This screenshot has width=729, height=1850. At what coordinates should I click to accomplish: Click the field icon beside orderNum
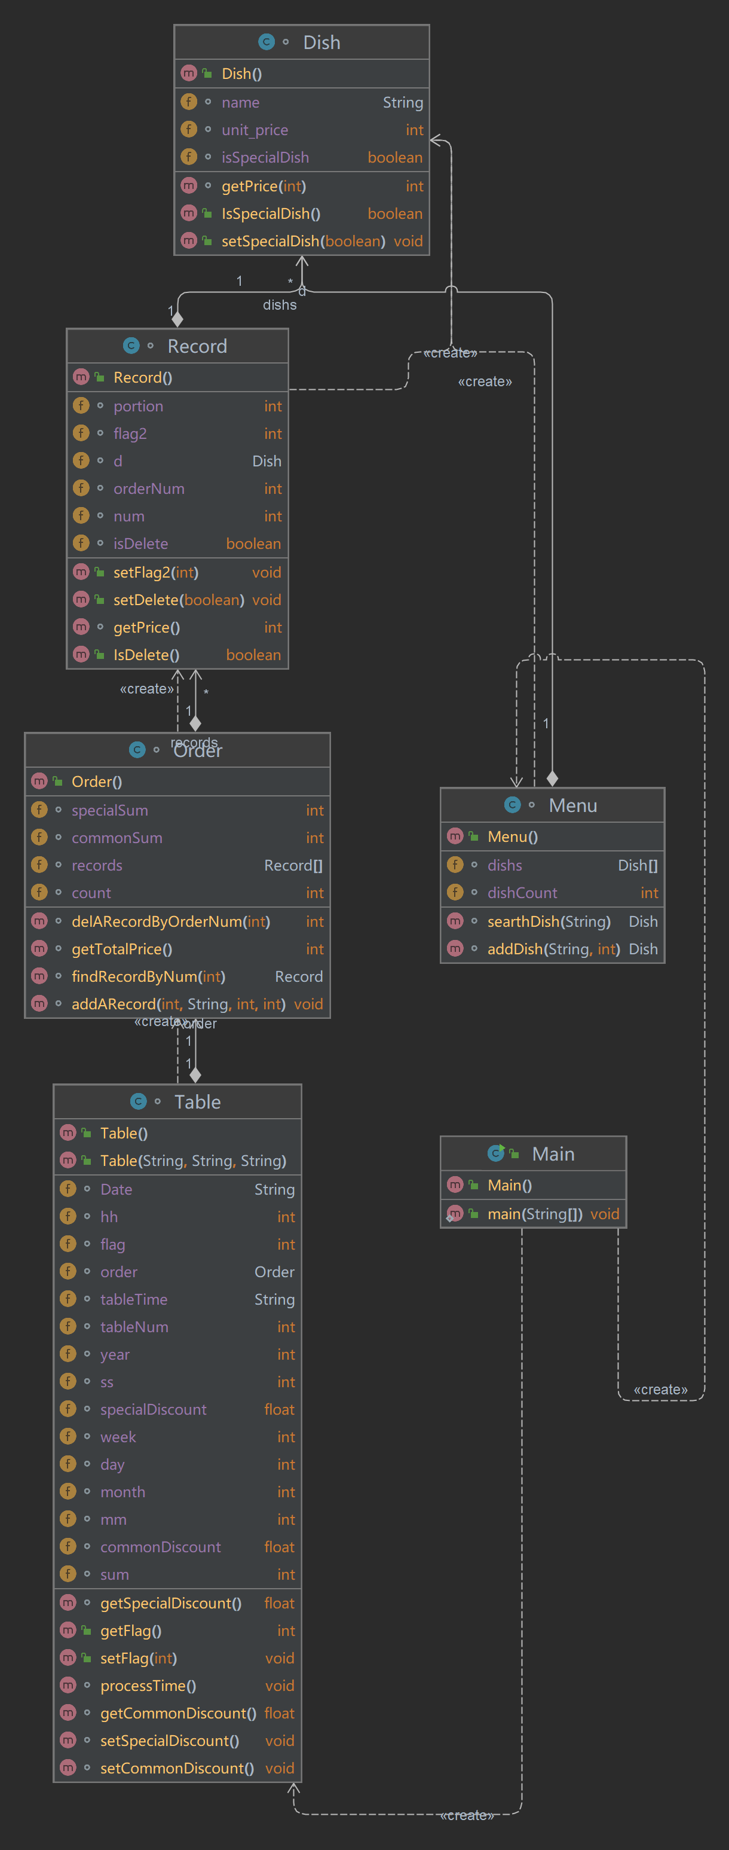(x=81, y=488)
